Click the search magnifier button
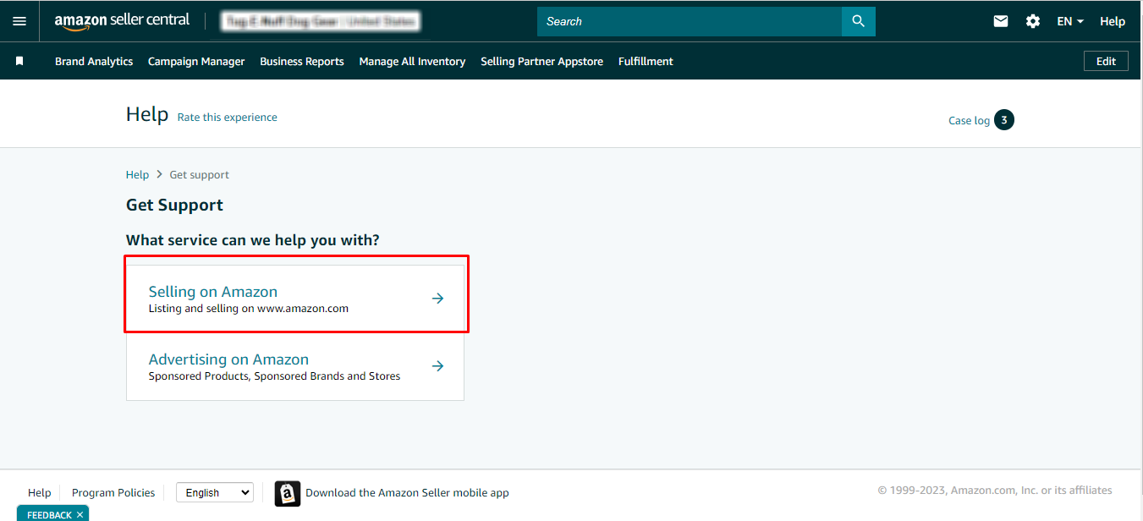Image resolution: width=1143 pixels, height=521 pixels. click(858, 21)
